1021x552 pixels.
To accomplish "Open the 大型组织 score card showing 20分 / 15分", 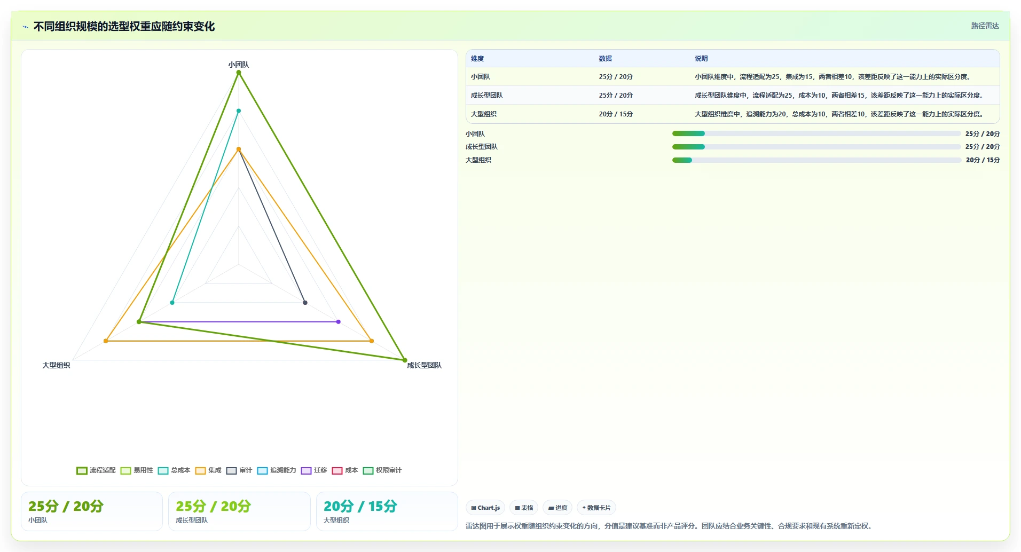I will [x=387, y=511].
